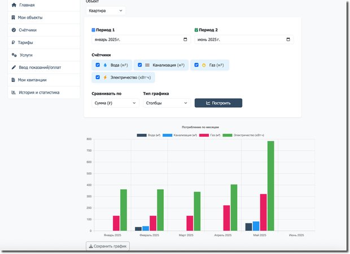Open Мои квитанции in the sidebar
Viewport: 350px width, 254px height.
tap(44, 80)
